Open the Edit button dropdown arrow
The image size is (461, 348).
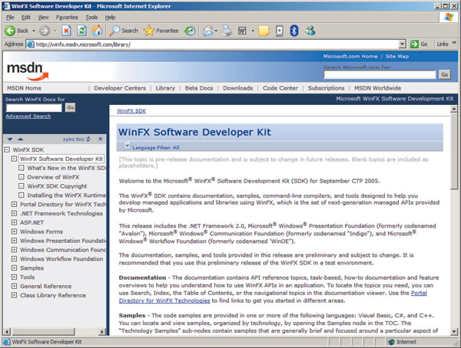coord(253,31)
